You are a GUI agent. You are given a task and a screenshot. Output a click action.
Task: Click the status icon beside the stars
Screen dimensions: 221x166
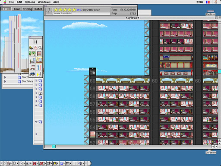[x=49, y=11]
